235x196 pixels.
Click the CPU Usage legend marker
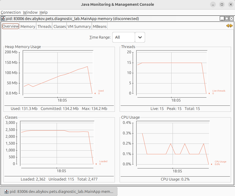click(212, 164)
